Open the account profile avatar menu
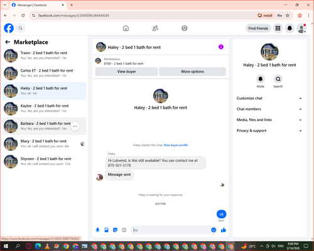Viewport: 314px width, 251px height. point(301,28)
